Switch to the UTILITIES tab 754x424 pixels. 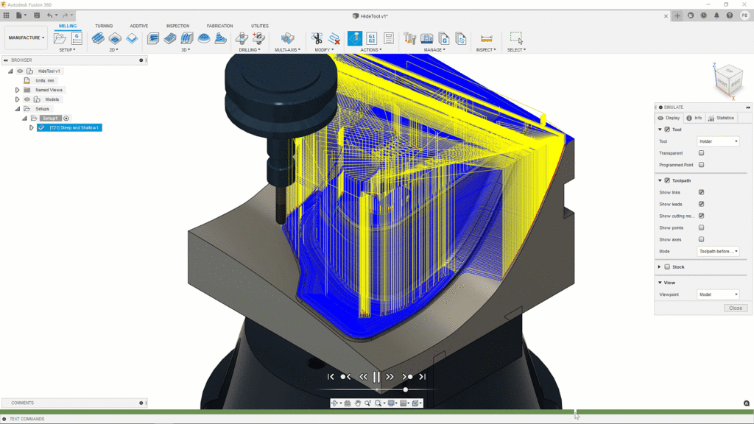point(260,26)
